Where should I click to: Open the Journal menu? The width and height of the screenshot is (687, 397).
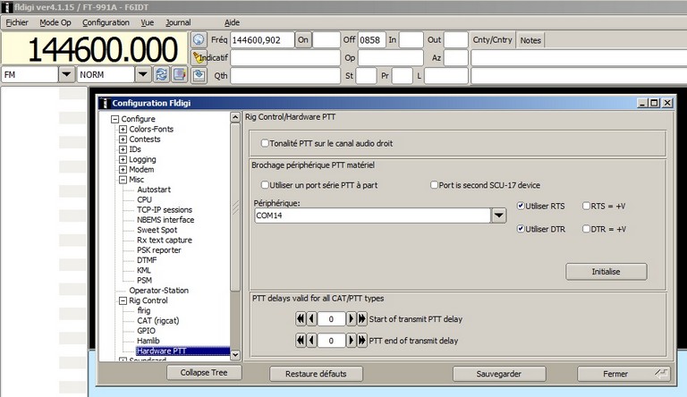[x=178, y=22]
